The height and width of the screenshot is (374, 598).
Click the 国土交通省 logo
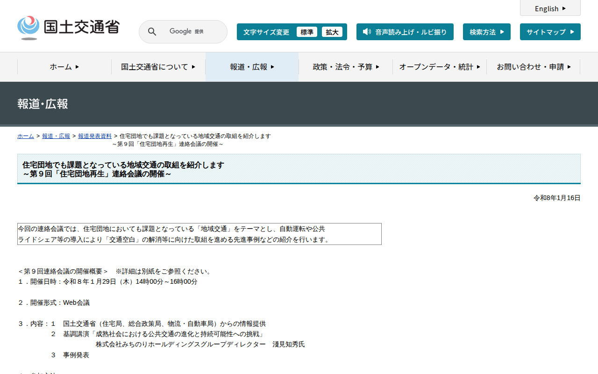68,28
